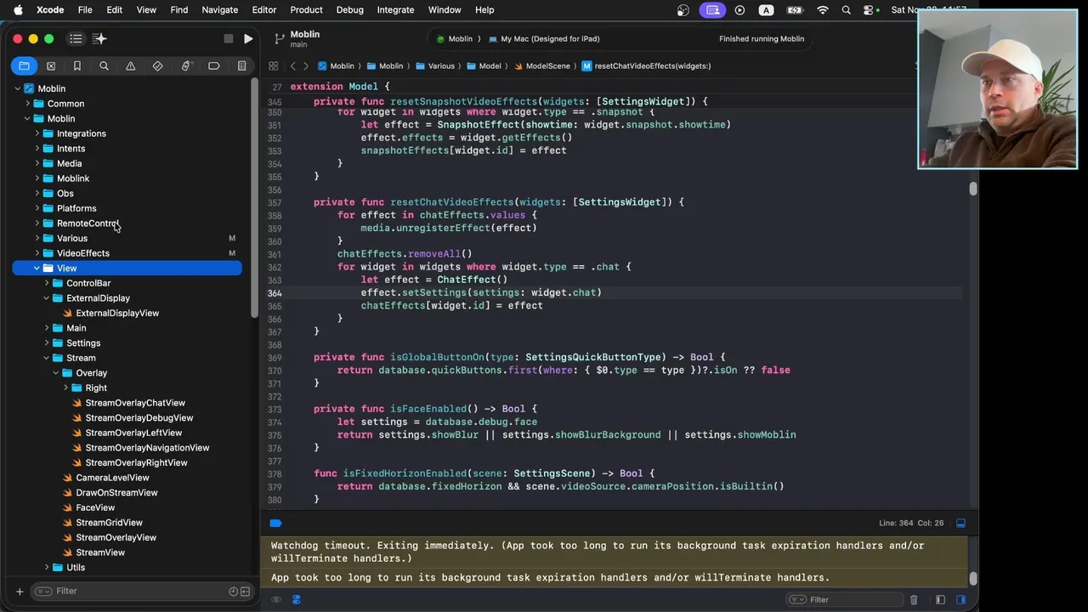Image resolution: width=1088 pixels, height=612 pixels.
Task: Toggle debug area visibility button
Action: point(960,523)
